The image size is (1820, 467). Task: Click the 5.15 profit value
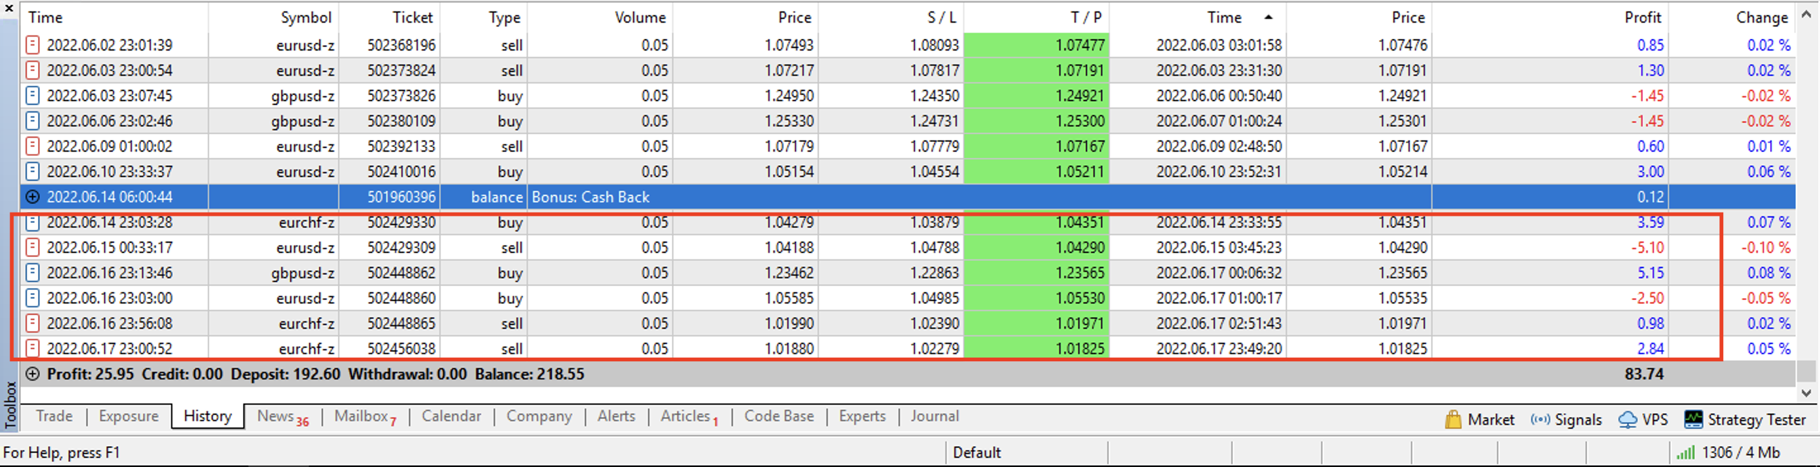(1650, 273)
